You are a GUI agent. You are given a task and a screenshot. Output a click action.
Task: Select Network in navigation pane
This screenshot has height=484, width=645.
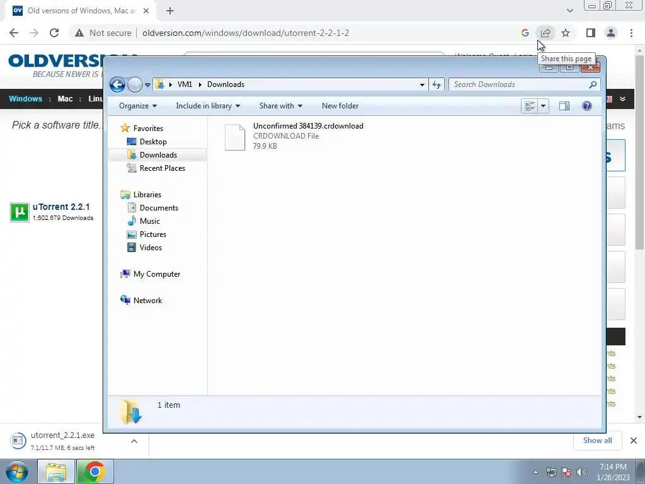coord(141,301)
